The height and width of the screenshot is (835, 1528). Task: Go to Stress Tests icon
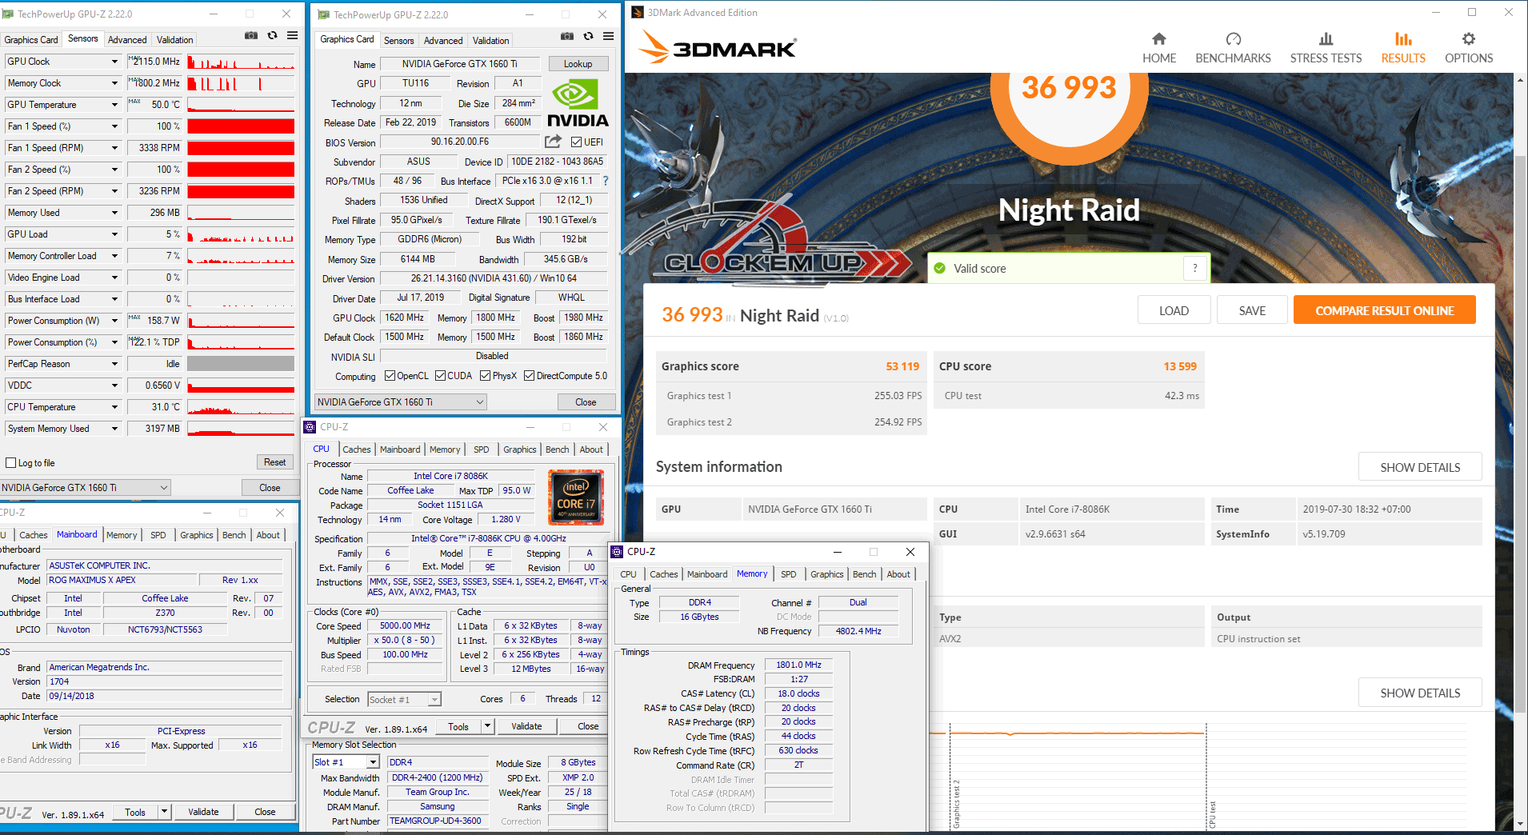[x=1326, y=39]
